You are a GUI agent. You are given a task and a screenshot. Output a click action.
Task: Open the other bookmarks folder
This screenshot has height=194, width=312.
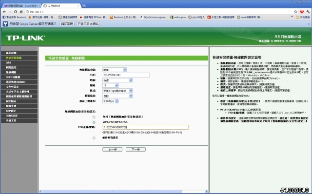[303, 18]
